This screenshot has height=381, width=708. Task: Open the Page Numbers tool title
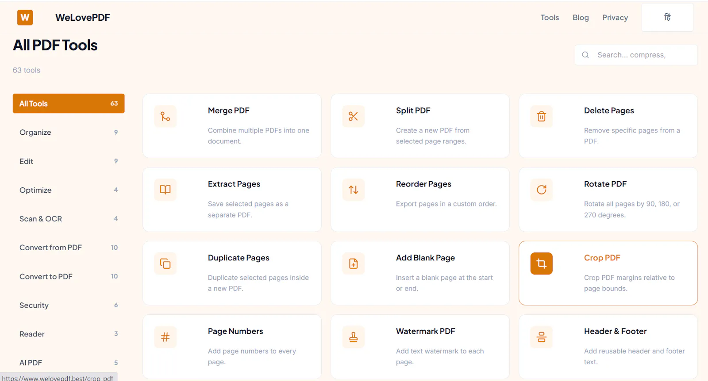pyautogui.click(x=235, y=331)
